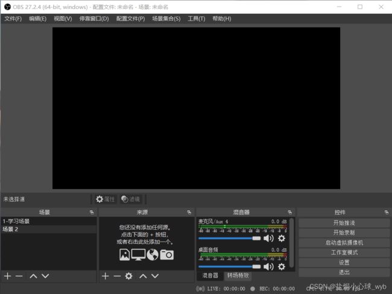Open the 工具(T) menu
This screenshot has width=392, height=294.
pos(197,19)
